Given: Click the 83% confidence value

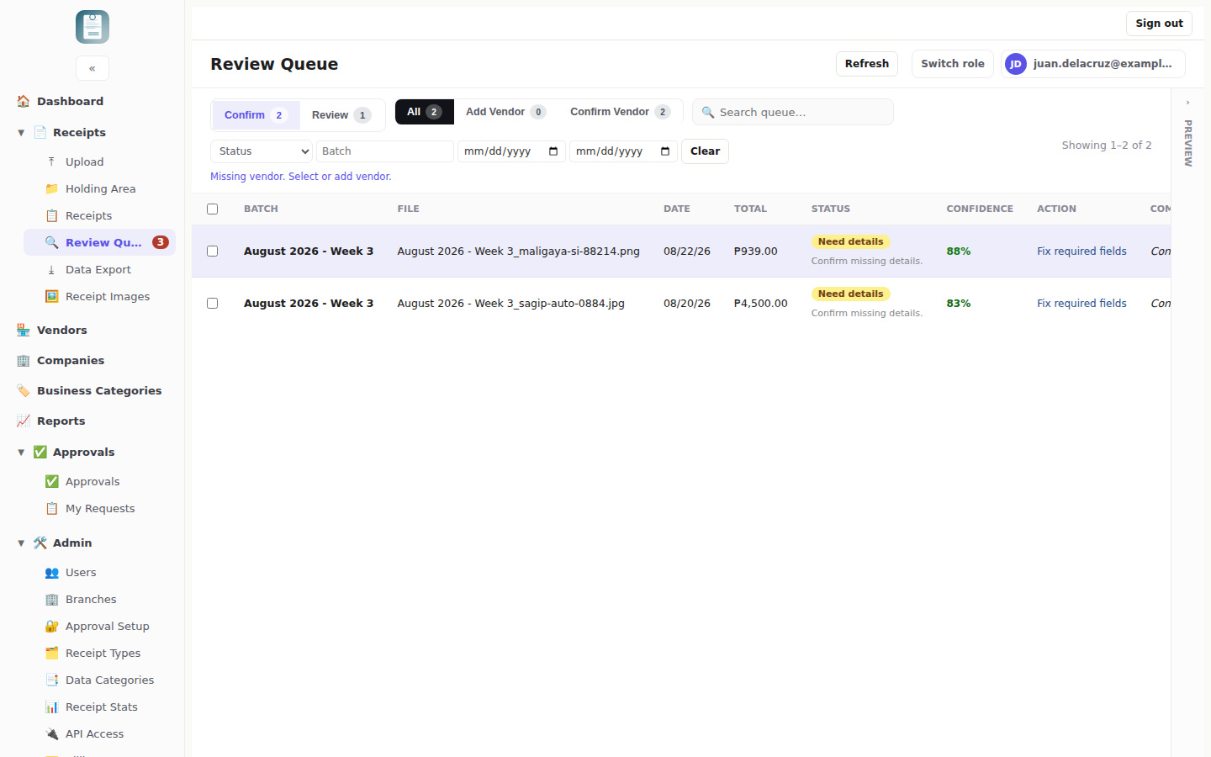Looking at the screenshot, I should [x=959, y=303].
